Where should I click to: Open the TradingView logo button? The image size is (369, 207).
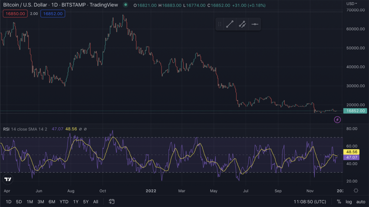(x=8, y=179)
